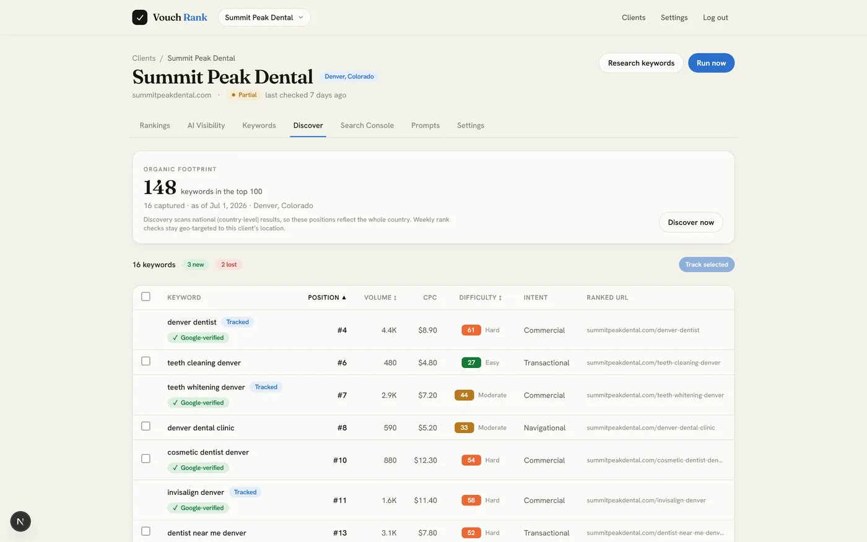867x542 pixels.
Task: Click the Tracked badge on denver dentist
Action: click(x=237, y=322)
